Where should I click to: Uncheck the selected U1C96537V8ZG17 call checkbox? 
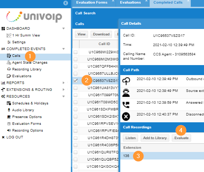point(76,80)
